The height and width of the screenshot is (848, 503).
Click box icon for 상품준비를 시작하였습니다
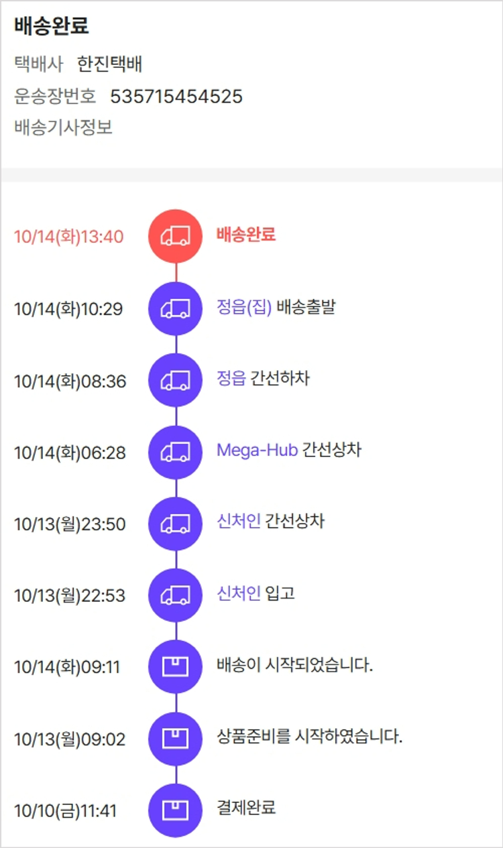click(175, 739)
